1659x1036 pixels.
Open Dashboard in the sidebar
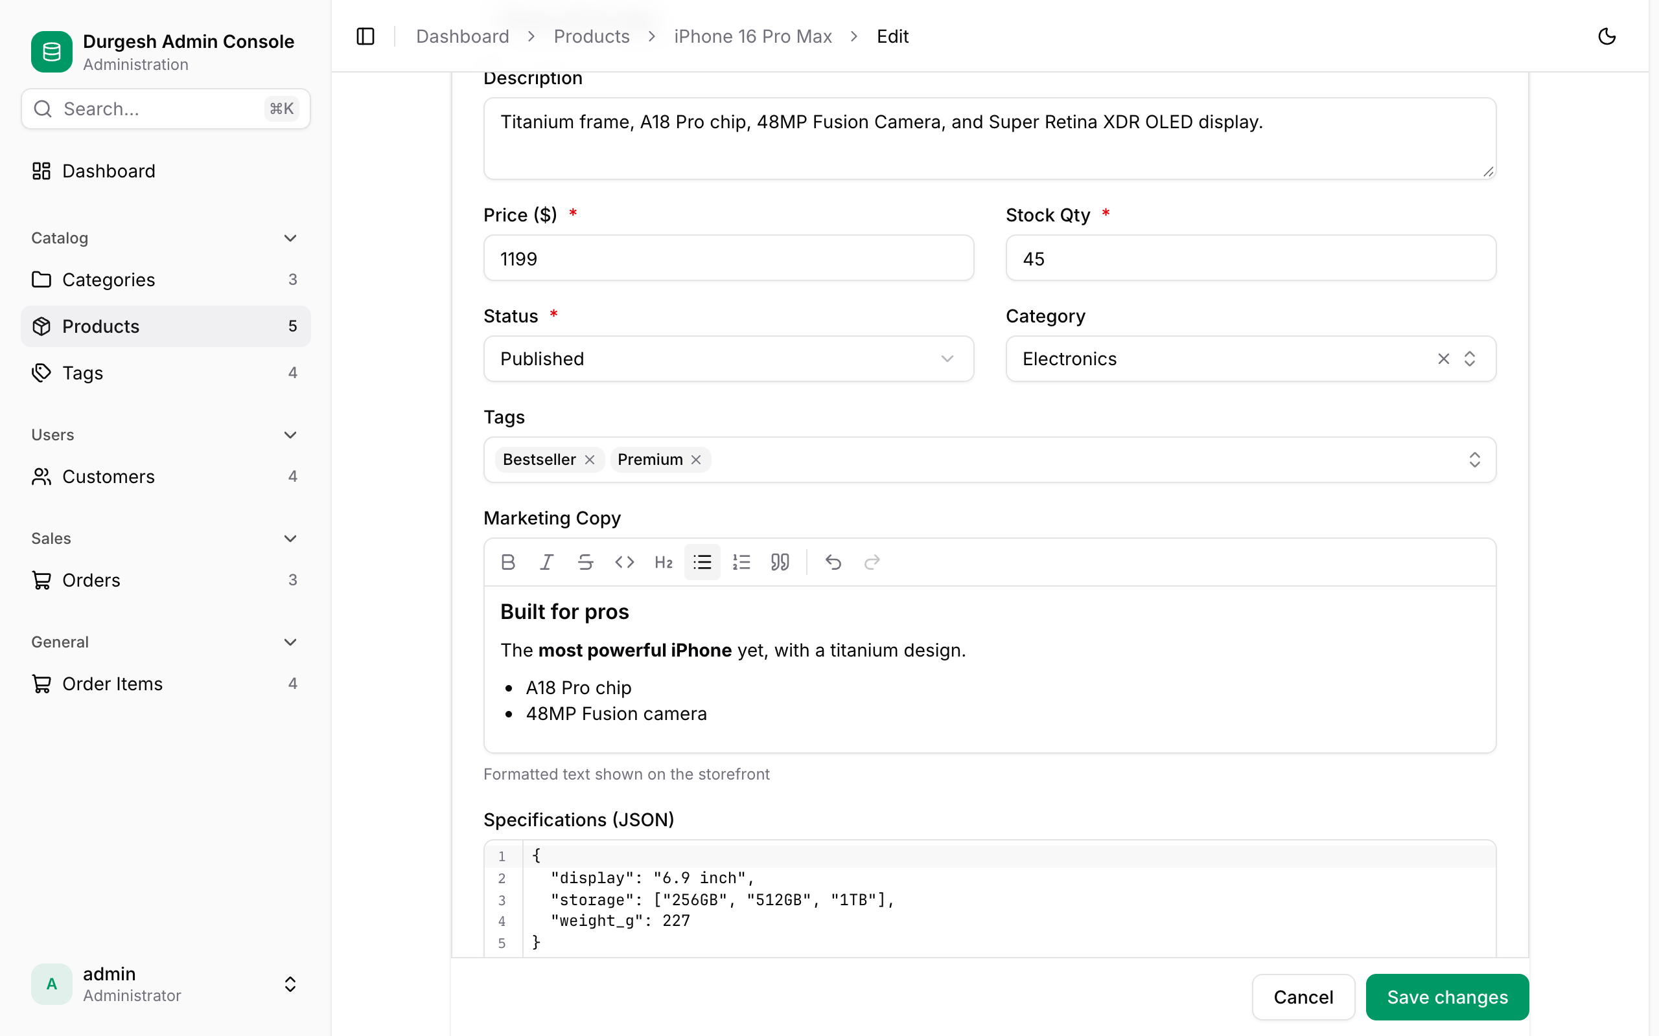[165, 170]
